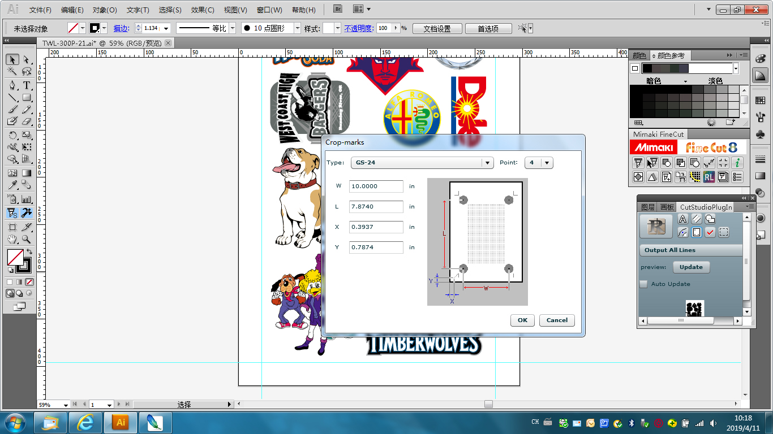Screen dimensions: 773x434
Task: Select the Type tool
Action: point(26,85)
